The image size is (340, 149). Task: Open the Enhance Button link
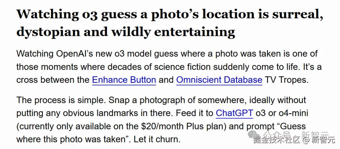[124, 80]
